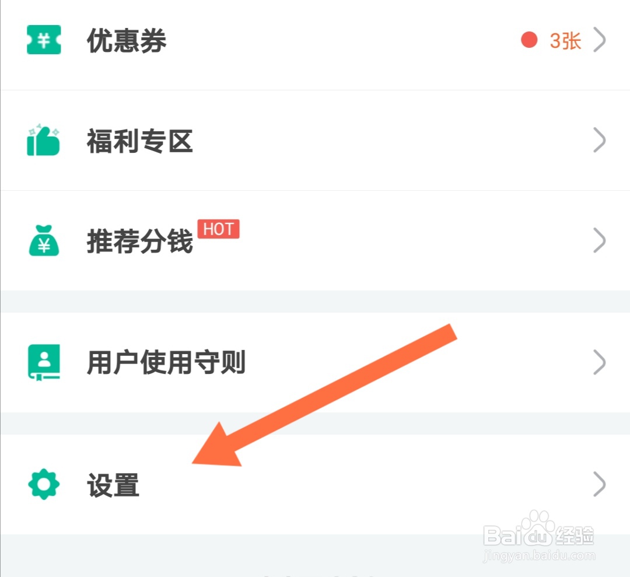
Task: Open the 用户使用守则 user rules entry
Action: 315,362
